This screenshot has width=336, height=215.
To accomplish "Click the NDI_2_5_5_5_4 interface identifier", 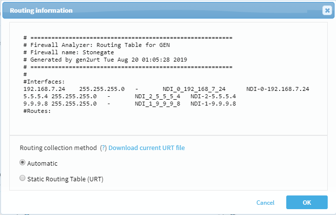I will (158, 96).
